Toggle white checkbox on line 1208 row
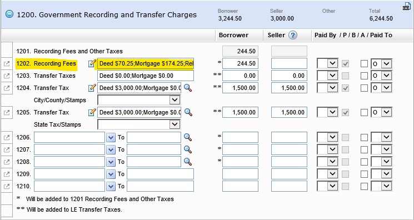 click(364, 162)
